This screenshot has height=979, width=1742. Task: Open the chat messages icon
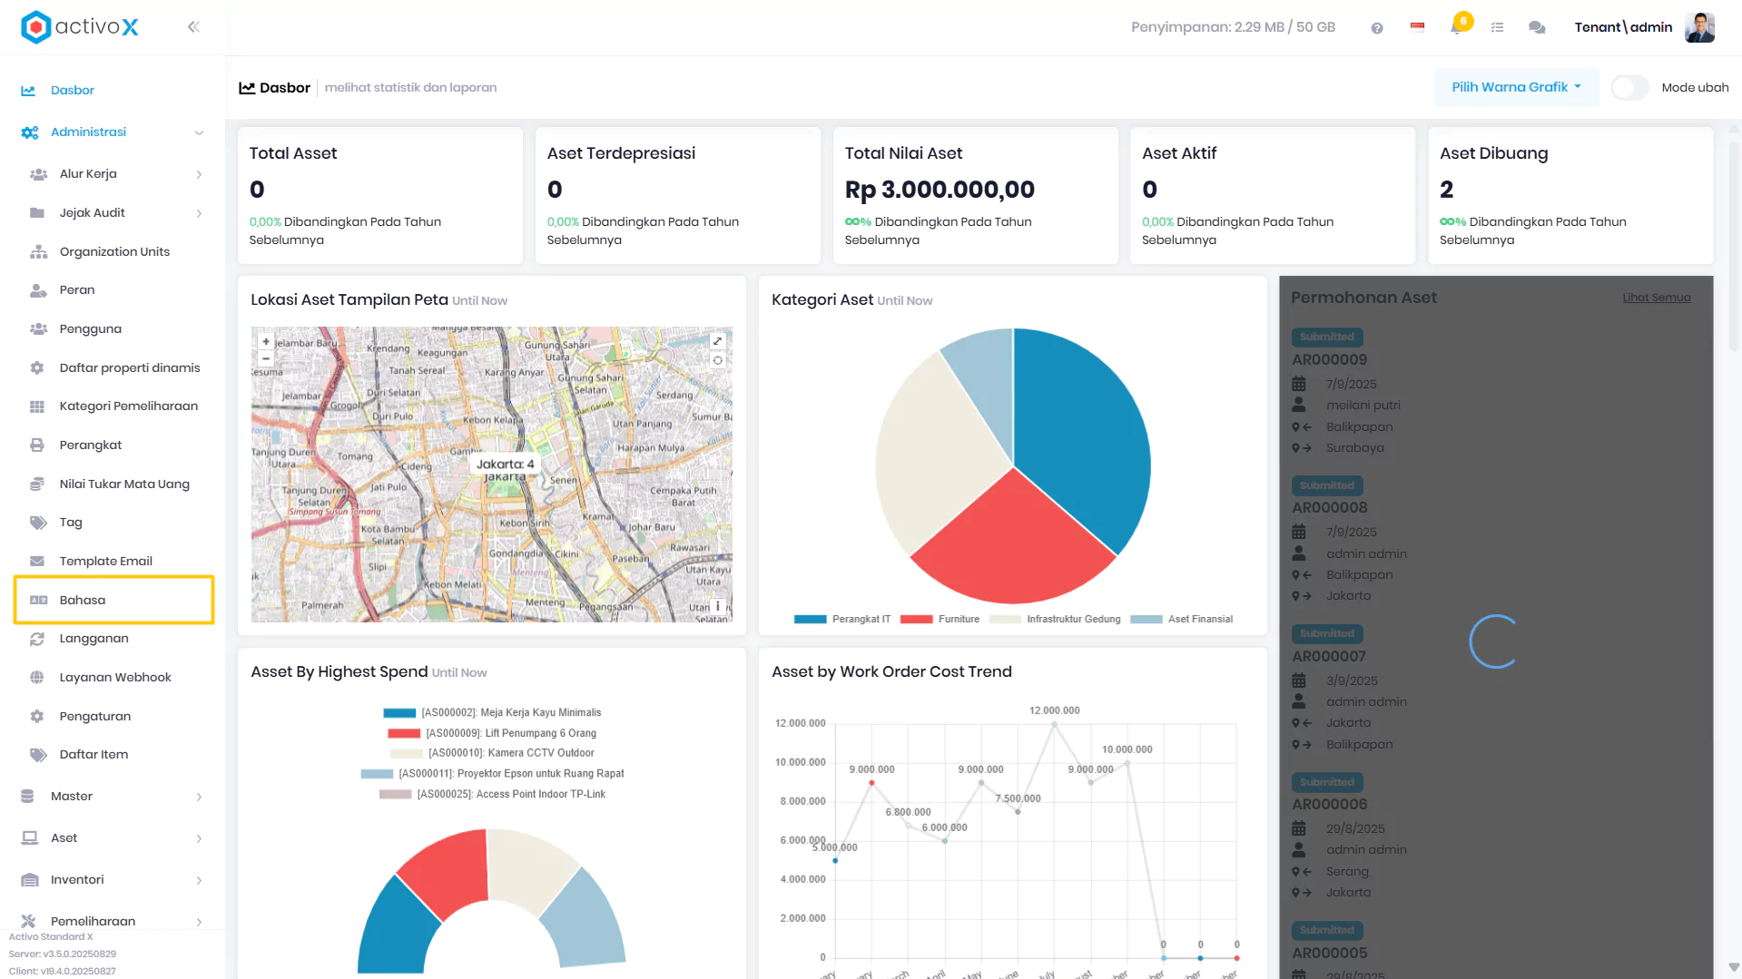[1537, 27]
